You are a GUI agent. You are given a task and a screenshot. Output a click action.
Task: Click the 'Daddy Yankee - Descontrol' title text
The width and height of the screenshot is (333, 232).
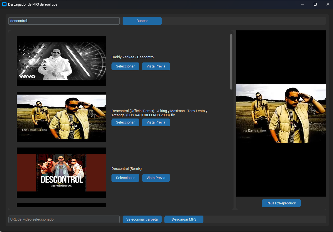pos(133,57)
